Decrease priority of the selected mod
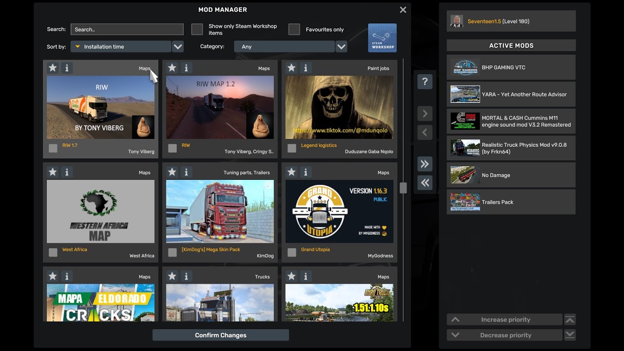 (505, 335)
